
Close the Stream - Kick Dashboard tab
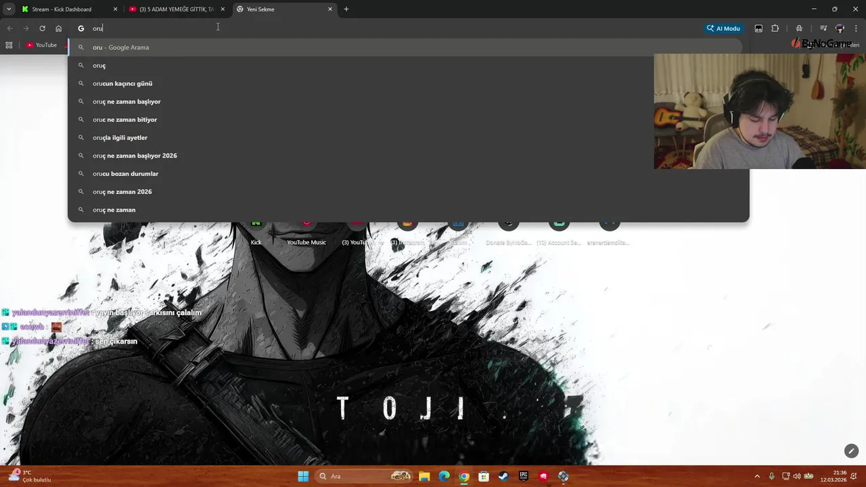coord(115,9)
